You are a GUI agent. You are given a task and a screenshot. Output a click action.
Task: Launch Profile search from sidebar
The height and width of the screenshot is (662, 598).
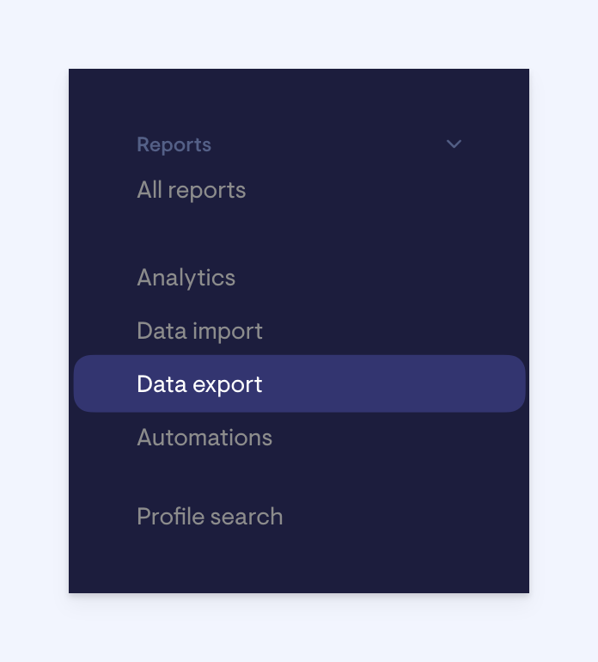click(x=210, y=517)
